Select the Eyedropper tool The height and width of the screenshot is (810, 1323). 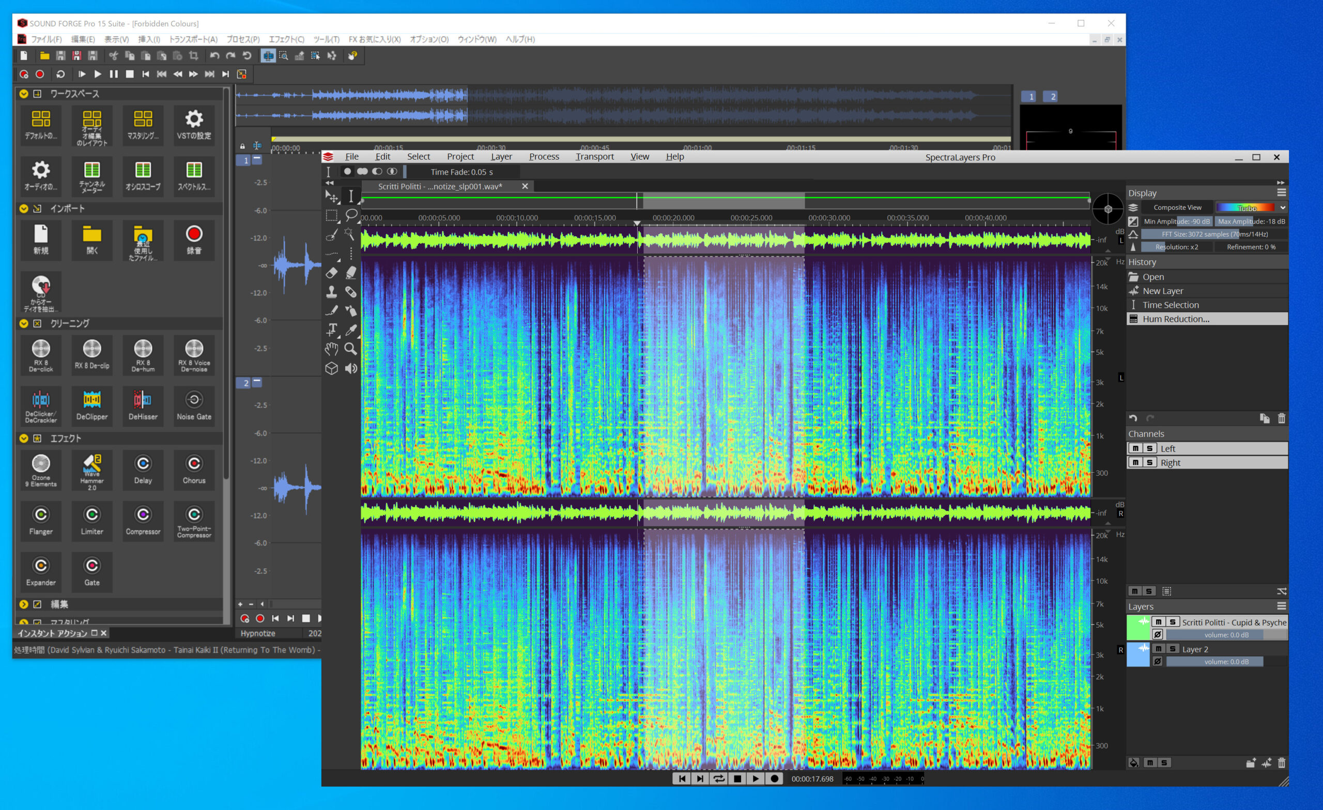[x=350, y=330]
